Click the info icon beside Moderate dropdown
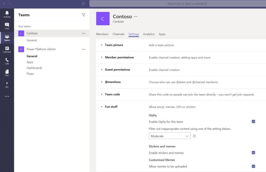Screen dimensions: 266x172 tap(194, 136)
